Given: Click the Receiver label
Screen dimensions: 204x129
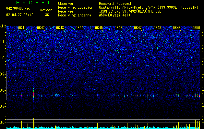Looking at the screenshot, I should point(66,11).
